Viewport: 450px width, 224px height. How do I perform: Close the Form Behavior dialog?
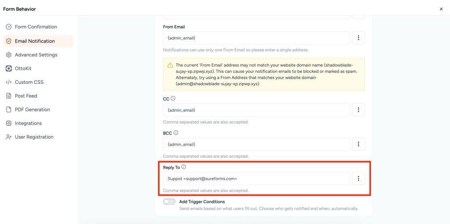point(441,9)
